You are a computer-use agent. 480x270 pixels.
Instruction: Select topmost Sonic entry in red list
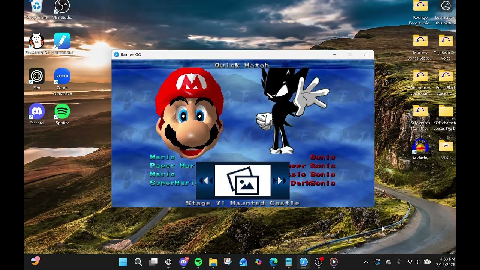[323, 157]
